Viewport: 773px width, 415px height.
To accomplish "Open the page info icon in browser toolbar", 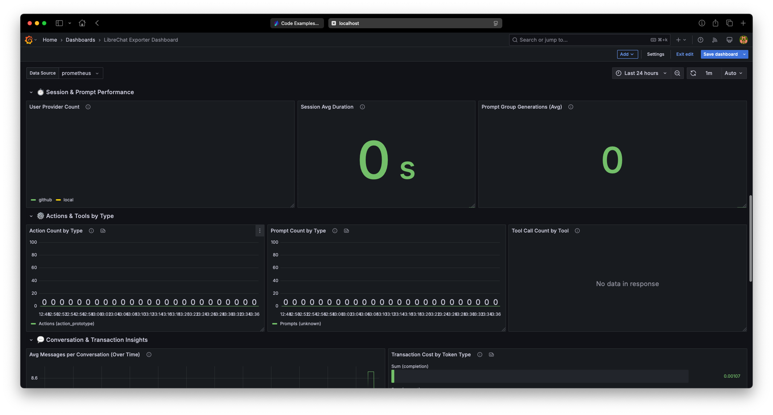I will click(x=702, y=23).
